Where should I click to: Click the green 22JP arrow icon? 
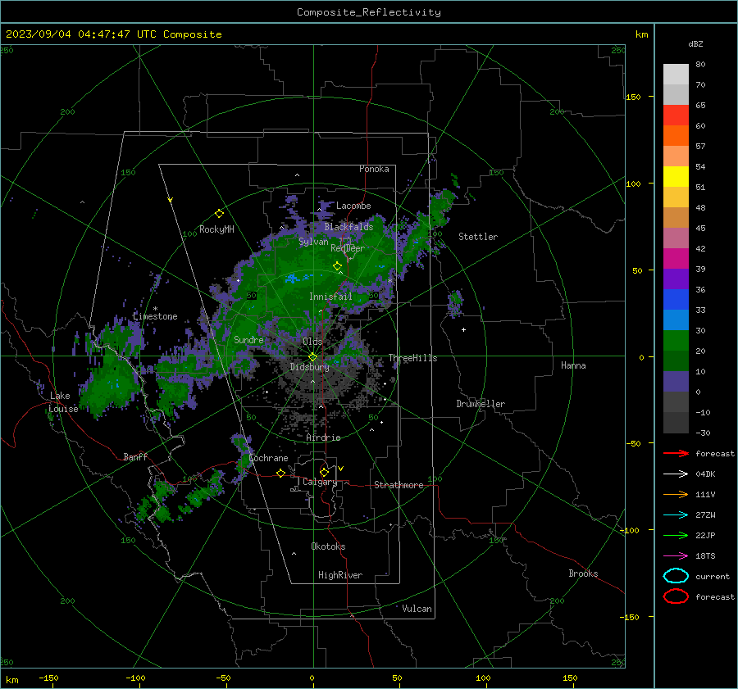[x=676, y=535]
